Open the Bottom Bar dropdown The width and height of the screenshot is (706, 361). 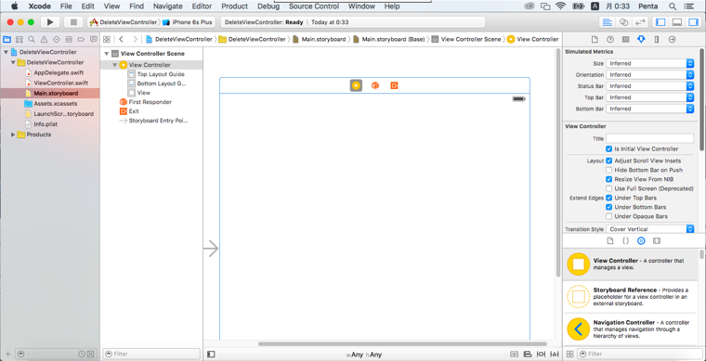[649, 109]
